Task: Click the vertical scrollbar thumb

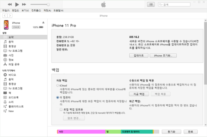Action: [205, 53]
